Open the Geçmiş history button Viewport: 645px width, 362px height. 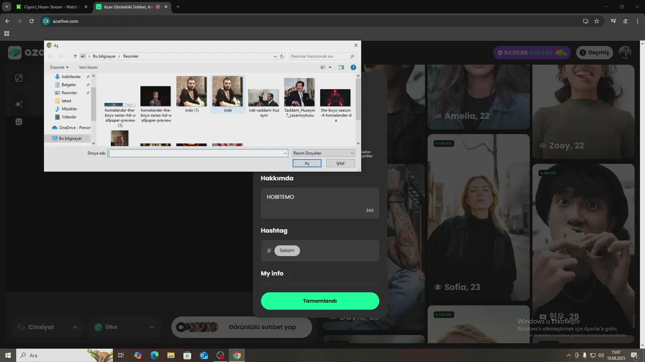pos(595,52)
